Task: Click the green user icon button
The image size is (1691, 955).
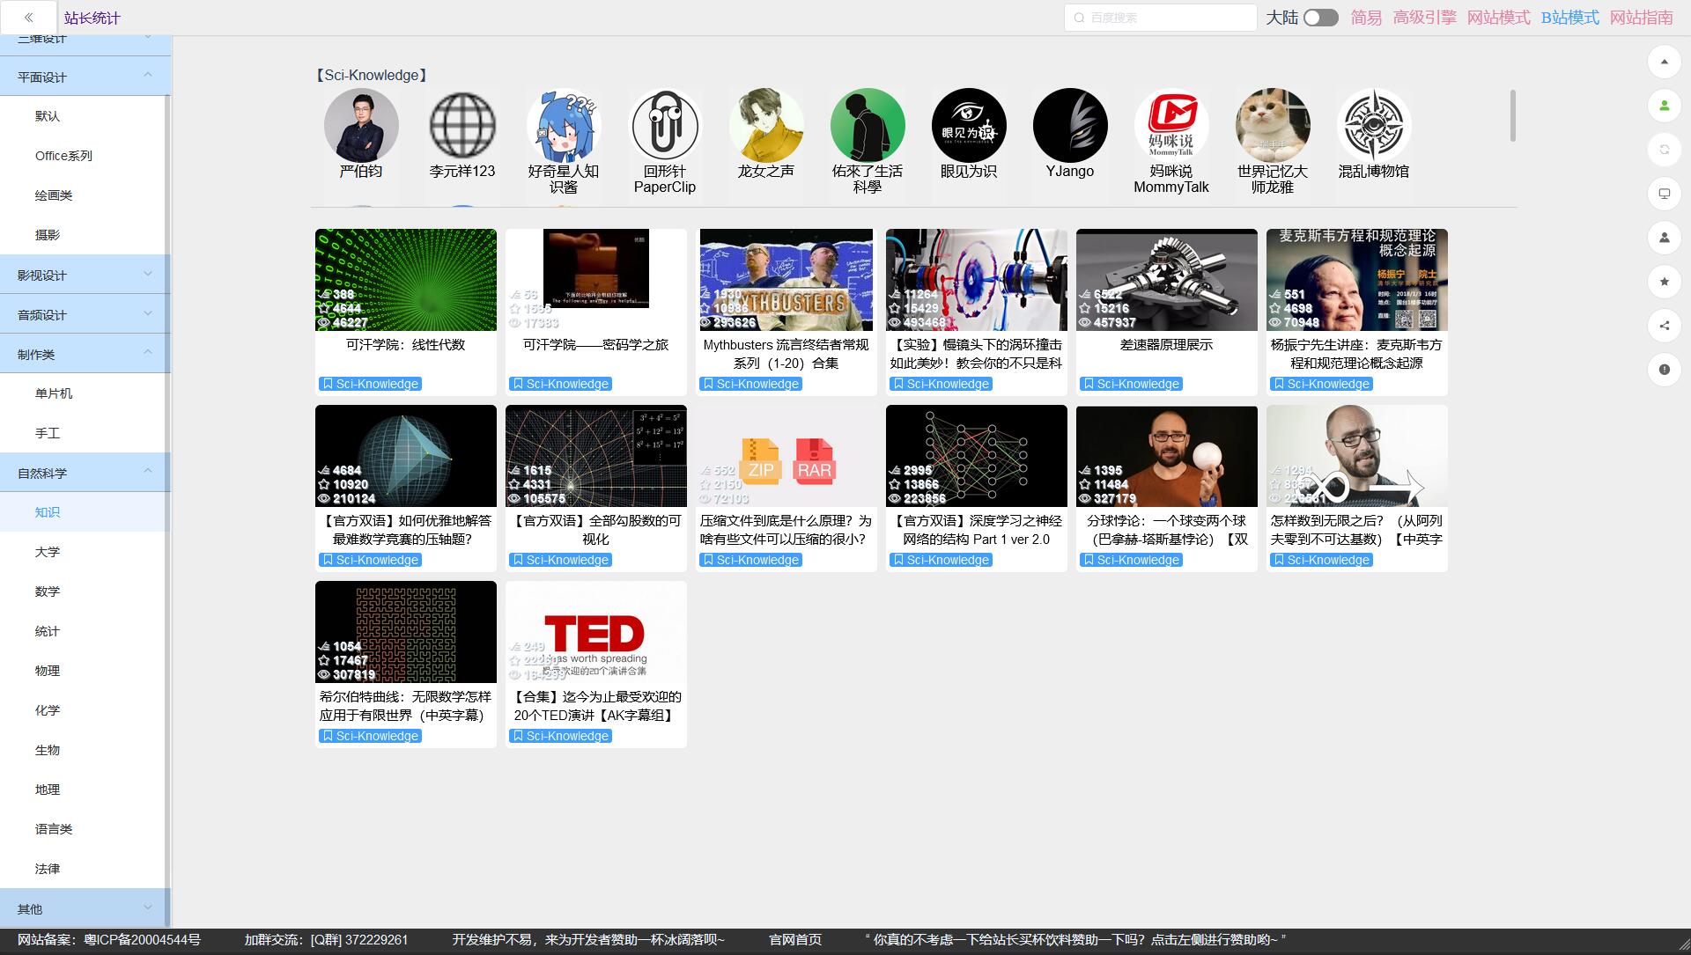Action: (1664, 106)
